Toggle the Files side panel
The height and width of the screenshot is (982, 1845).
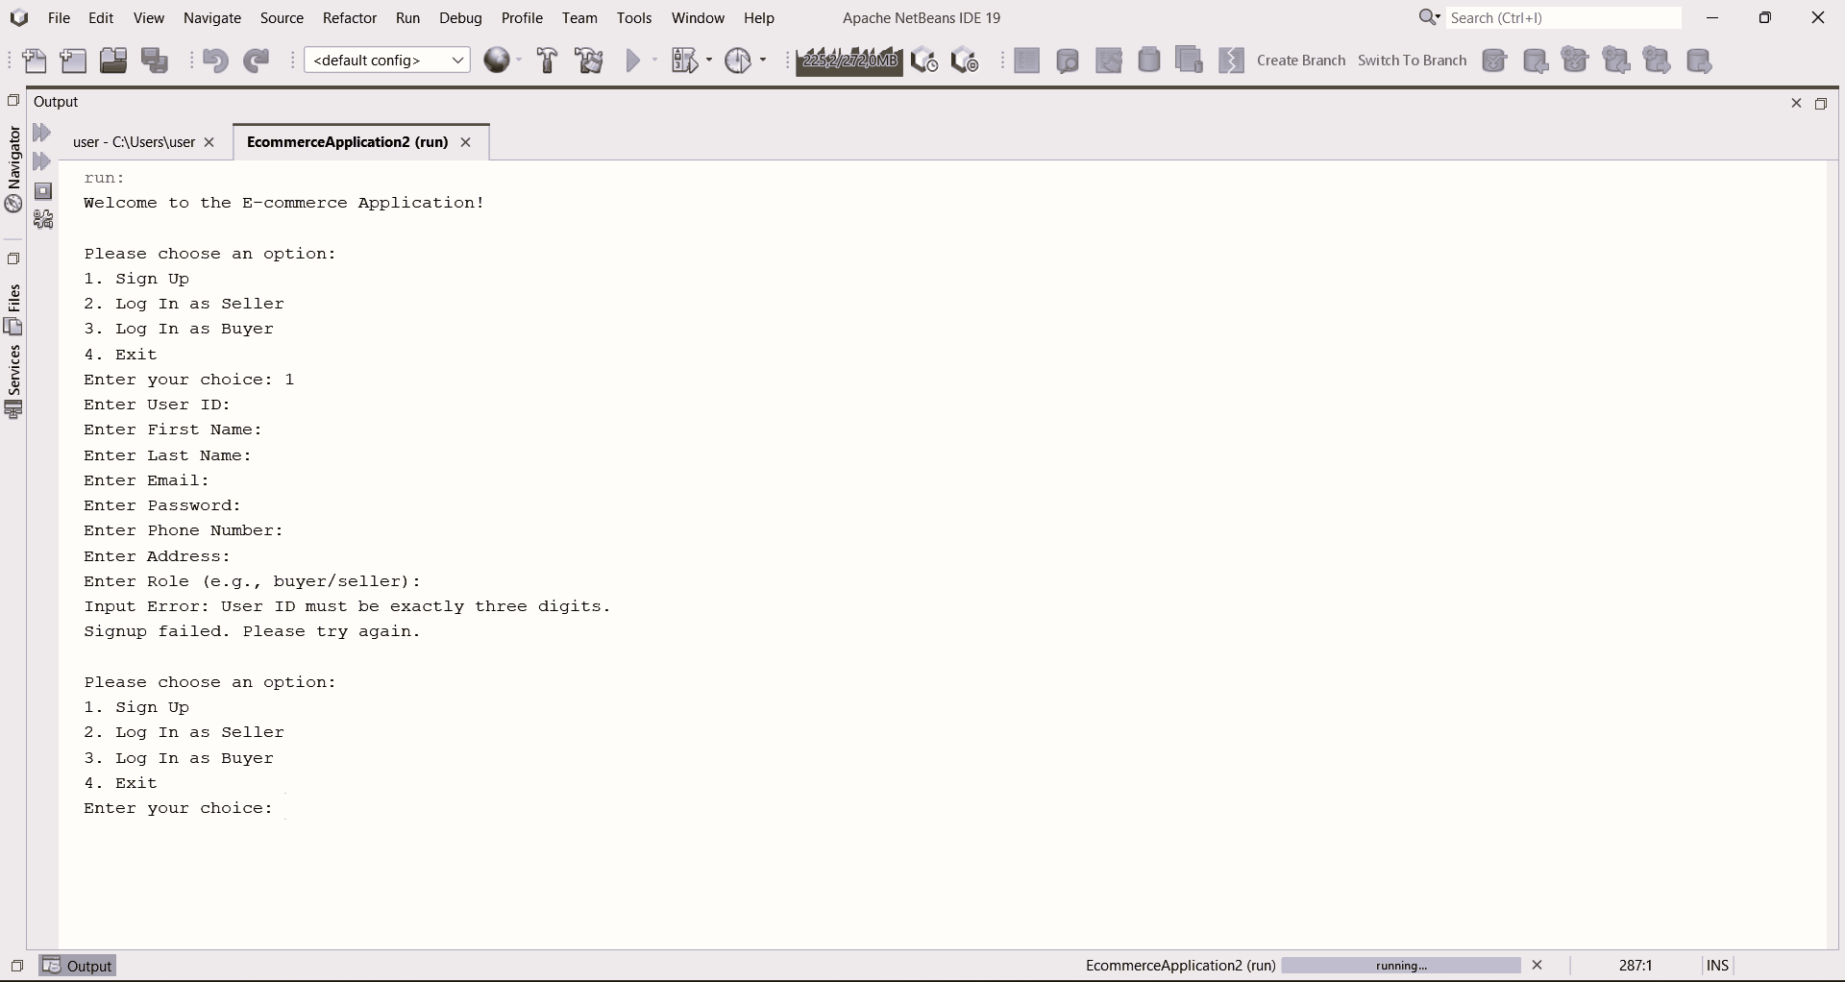pyautogui.click(x=13, y=309)
